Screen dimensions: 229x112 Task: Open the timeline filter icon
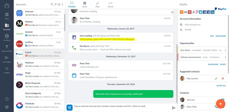(x=172, y=13)
